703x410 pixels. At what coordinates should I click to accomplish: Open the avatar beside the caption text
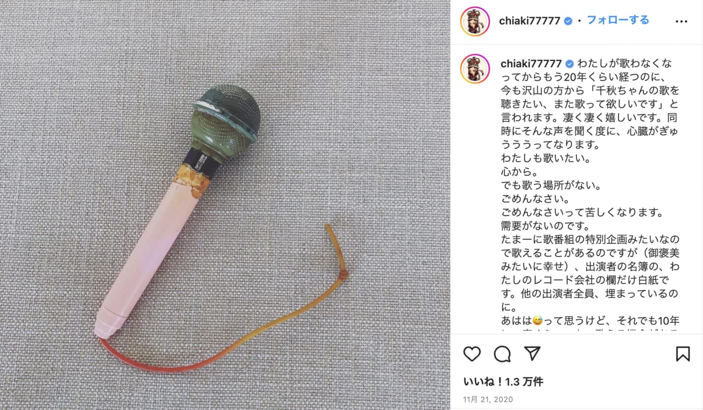click(475, 69)
